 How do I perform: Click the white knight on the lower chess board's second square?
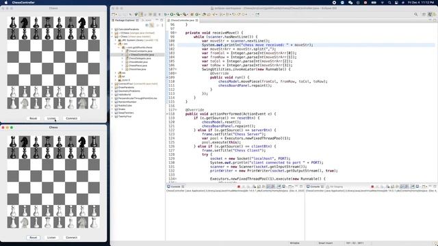25,223
